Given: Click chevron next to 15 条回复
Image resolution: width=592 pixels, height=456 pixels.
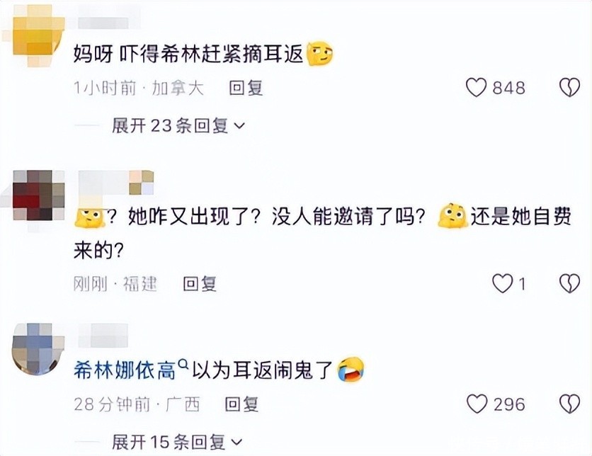Looking at the screenshot, I should (237, 442).
